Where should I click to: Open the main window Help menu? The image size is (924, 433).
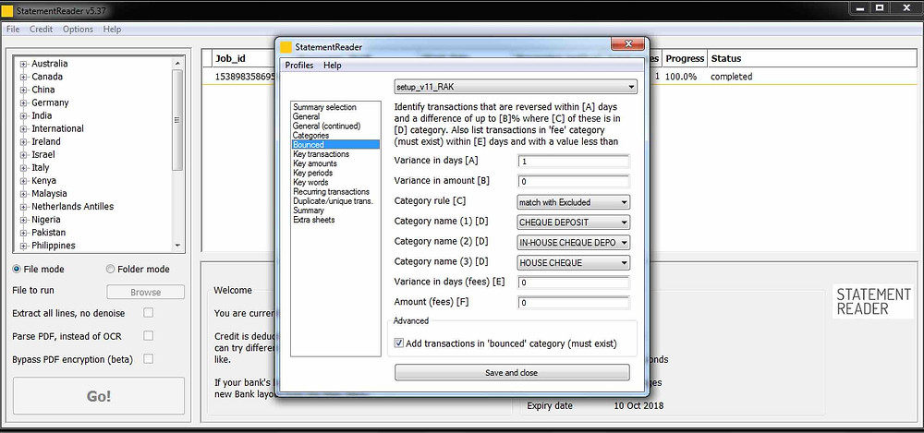[x=112, y=29]
